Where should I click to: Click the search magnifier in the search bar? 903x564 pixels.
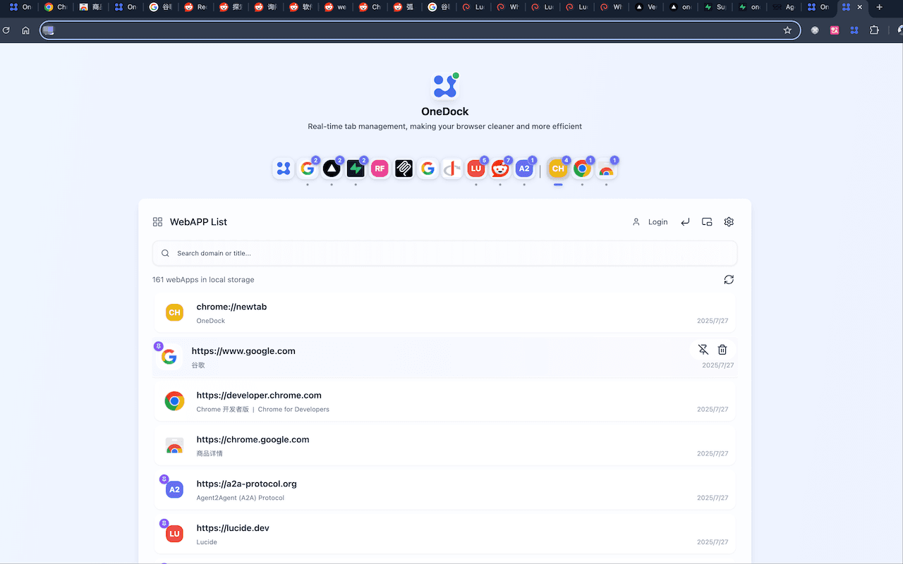coord(164,252)
